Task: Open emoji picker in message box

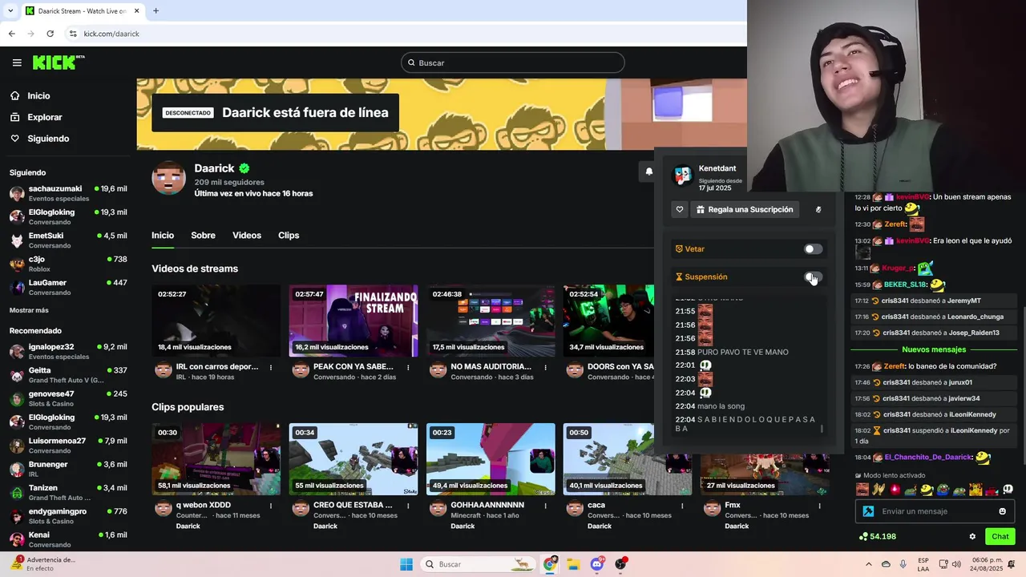Action: (1002, 511)
